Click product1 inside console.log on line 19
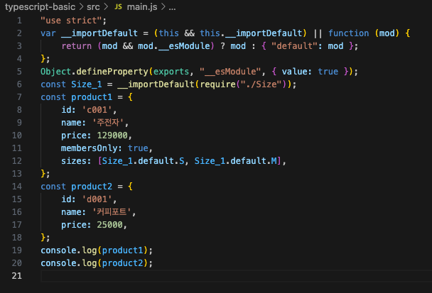Screen dimensions: 432x293 (123, 250)
